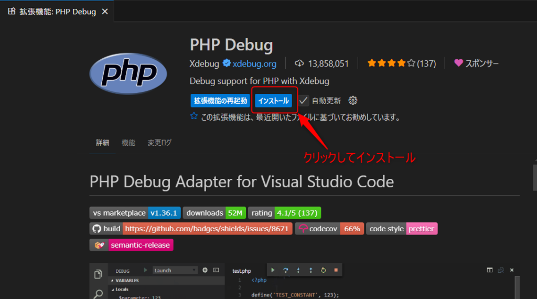This screenshot has width=537, height=299.
Task: Close the 拡張機能: PHP Debug tab
Action: point(105,12)
